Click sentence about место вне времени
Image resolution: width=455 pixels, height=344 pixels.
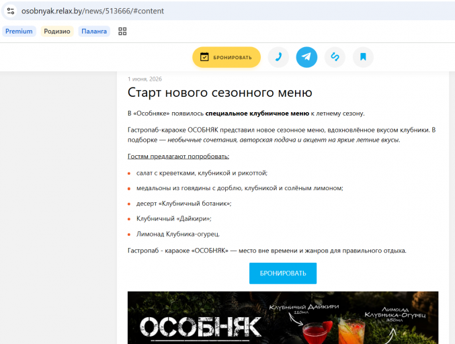pos(267,251)
